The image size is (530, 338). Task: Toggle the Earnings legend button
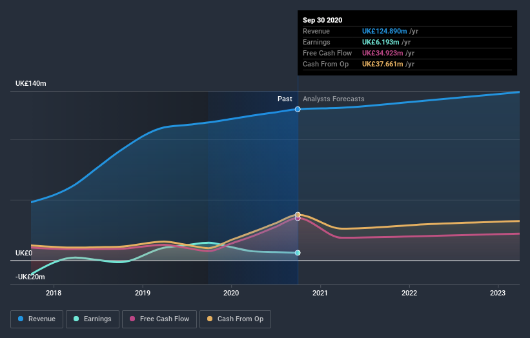92,319
